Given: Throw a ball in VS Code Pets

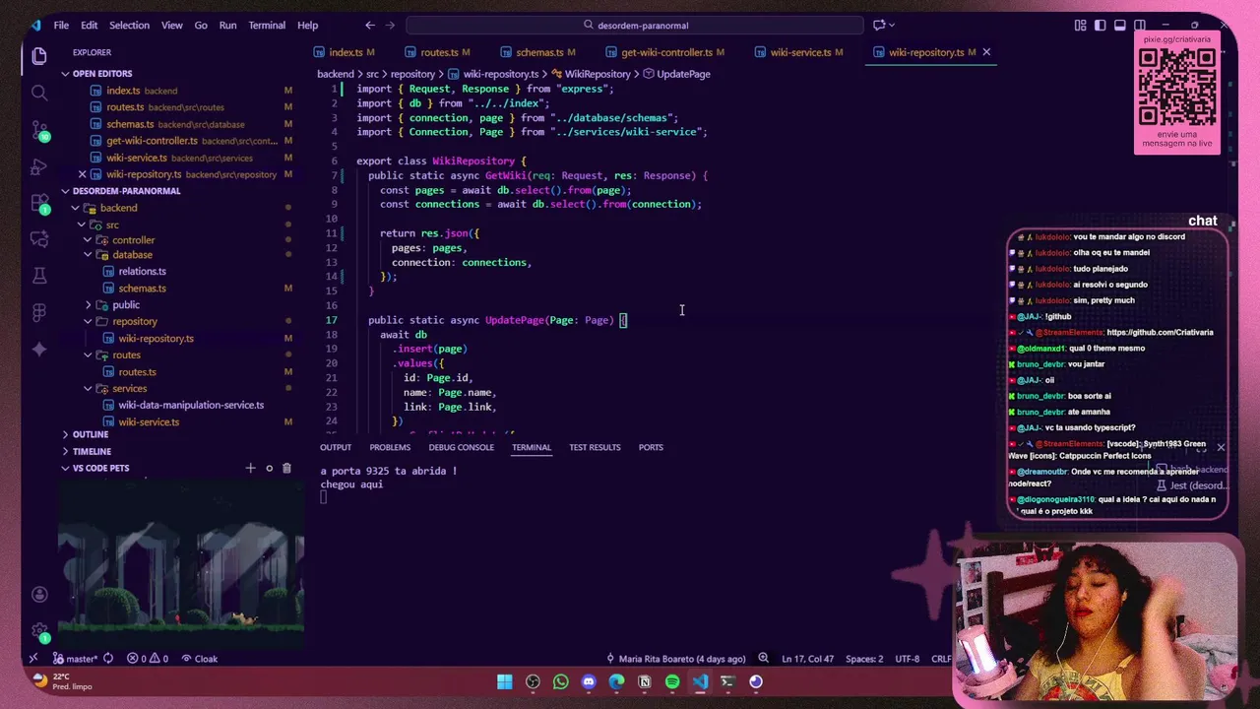Looking at the screenshot, I should (x=269, y=468).
